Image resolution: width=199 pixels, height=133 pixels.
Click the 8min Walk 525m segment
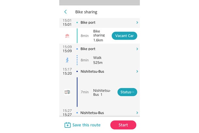click(92, 60)
